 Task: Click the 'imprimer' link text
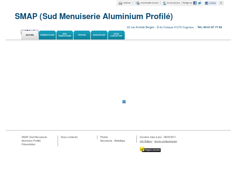click(x=127, y=3)
